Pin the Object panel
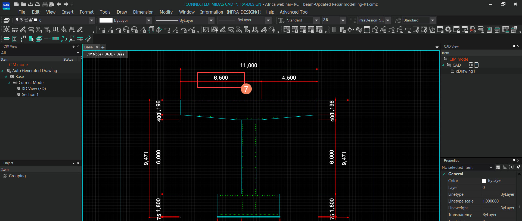 click(73, 163)
